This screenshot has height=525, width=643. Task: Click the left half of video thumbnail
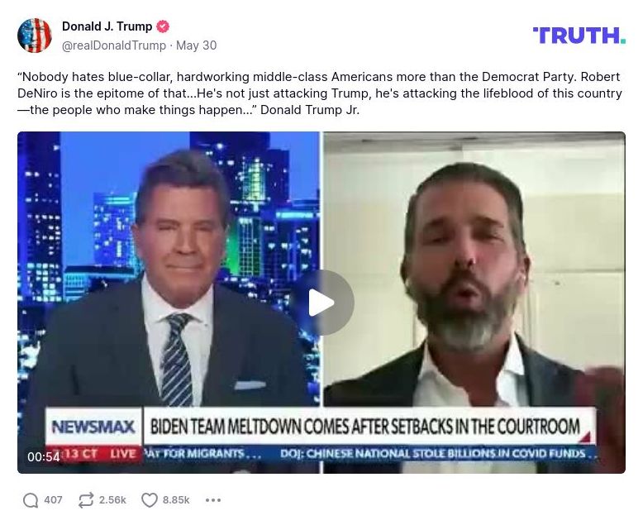click(169, 303)
